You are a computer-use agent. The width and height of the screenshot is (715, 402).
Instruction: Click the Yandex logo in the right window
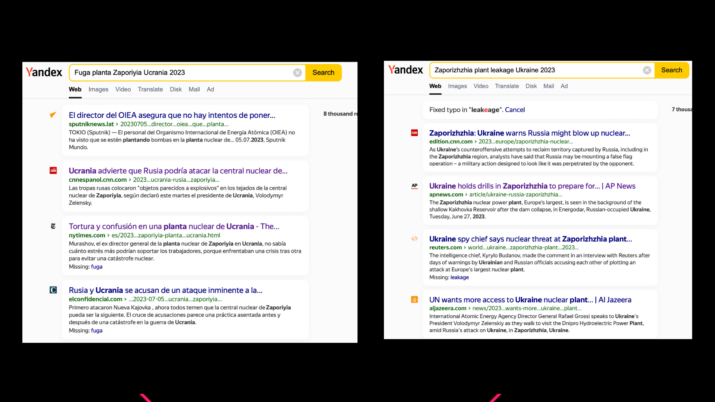[x=406, y=70]
